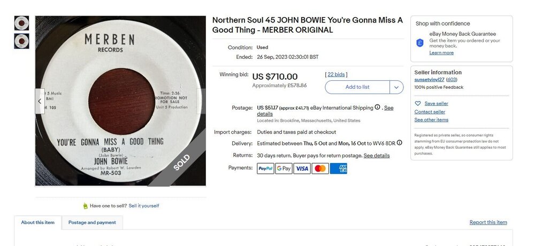Screen dimensions: 535x246
Task: Click the heart icon beside Save seller
Action: (x=418, y=103)
